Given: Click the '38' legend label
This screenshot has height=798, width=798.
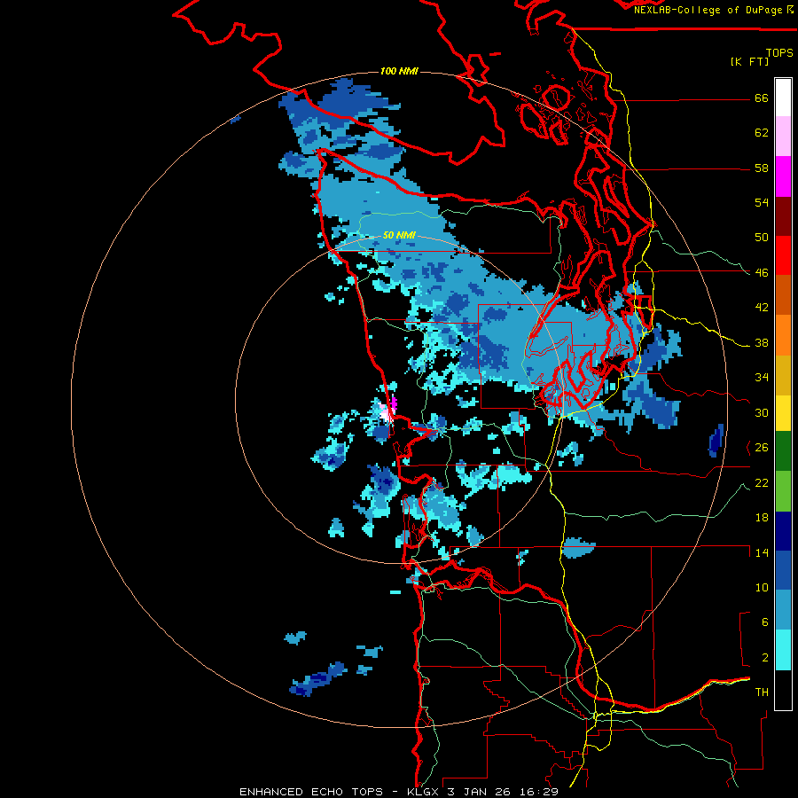Looking at the screenshot, I should coord(762,343).
